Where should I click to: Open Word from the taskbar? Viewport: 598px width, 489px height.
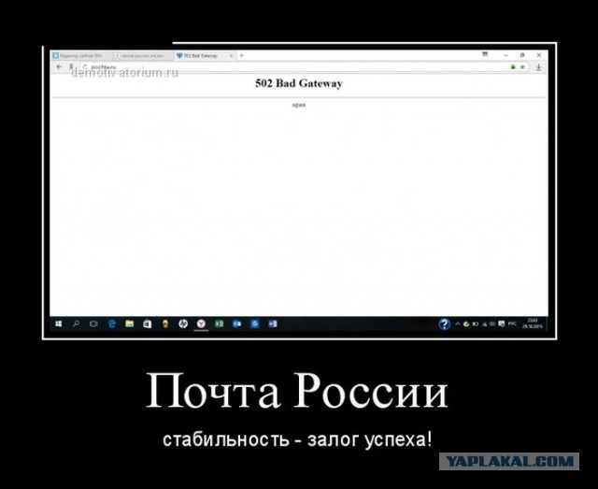[x=273, y=324]
